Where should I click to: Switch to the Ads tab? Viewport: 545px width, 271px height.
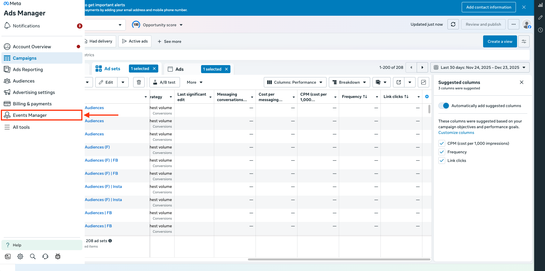[x=180, y=69]
